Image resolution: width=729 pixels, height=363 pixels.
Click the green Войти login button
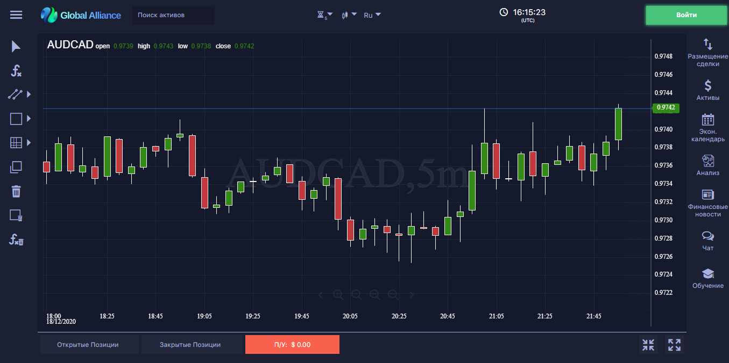(686, 15)
